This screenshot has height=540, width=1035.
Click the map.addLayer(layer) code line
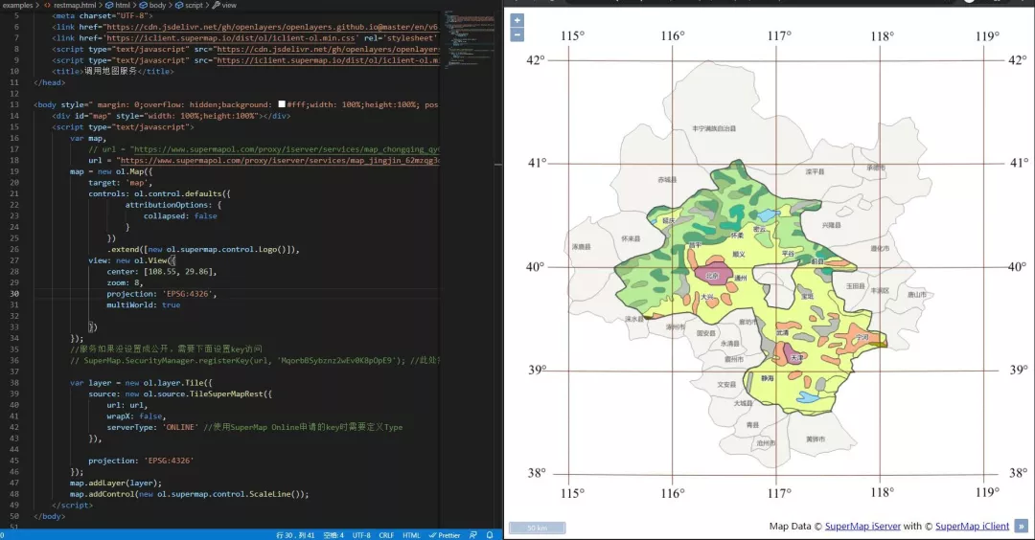[x=116, y=483]
